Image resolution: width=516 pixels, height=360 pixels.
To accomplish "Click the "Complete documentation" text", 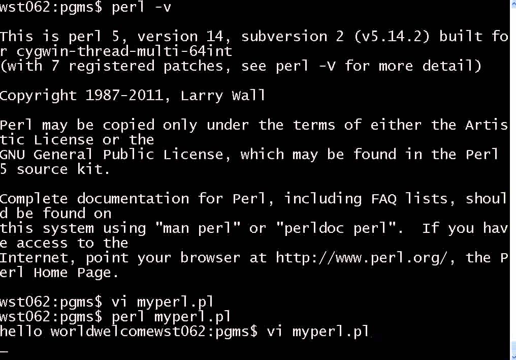I will (94, 199).
